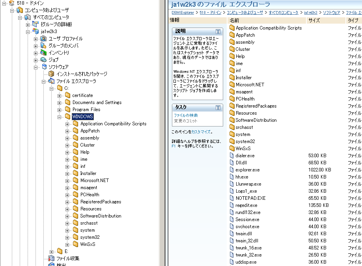Expand the system32 tree node
Image resolution: width=362 pixels, height=266 pixels.
(67, 238)
